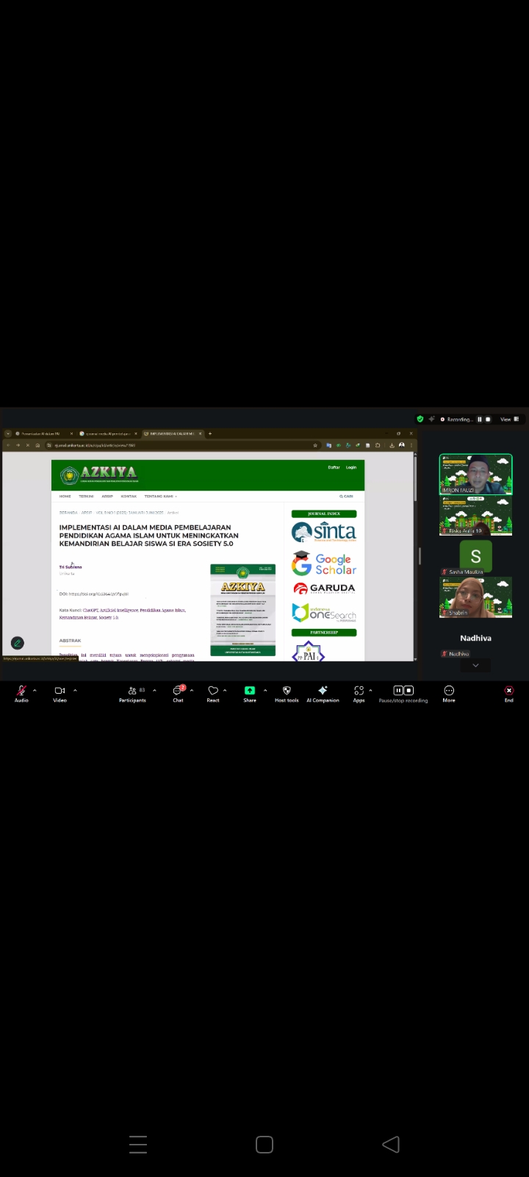Image resolution: width=529 pixels, height=1177 pixels.
Task: Click the browser back arrow
Action: 8,445
